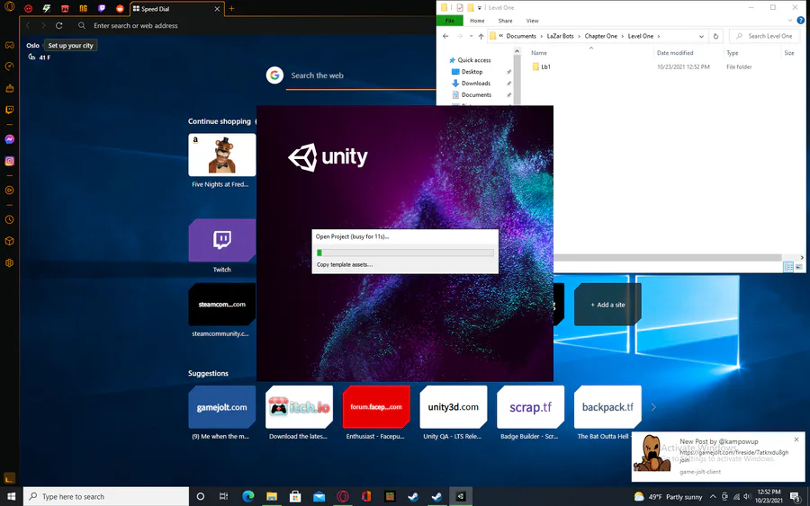The width and height of the screenshot is (810, 506).
Task: Open gamejolt.com suggestion tile
Action: click(222, 407)
